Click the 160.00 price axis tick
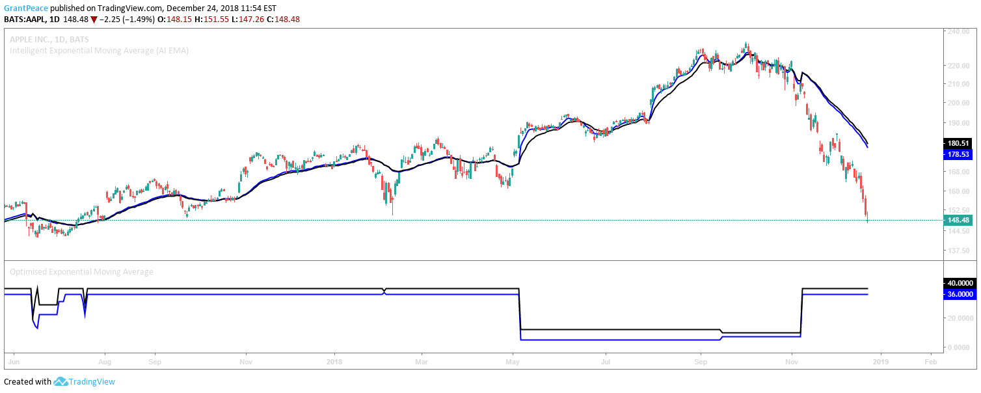Screen dimensions: 981x393 960,192
